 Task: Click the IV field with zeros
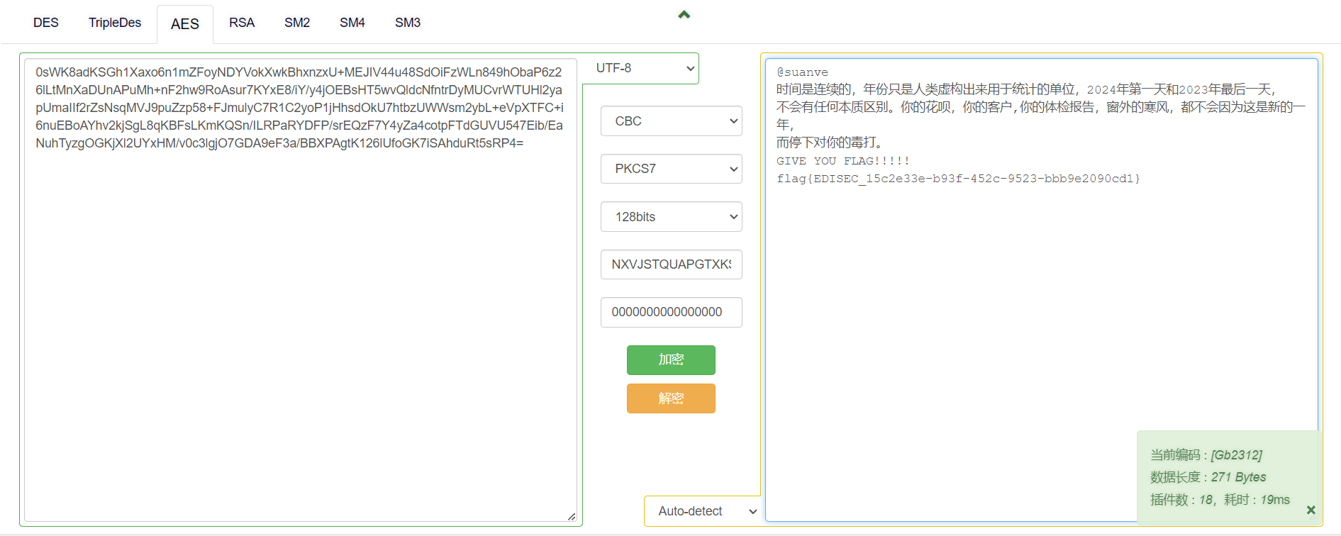coord(671,312)
